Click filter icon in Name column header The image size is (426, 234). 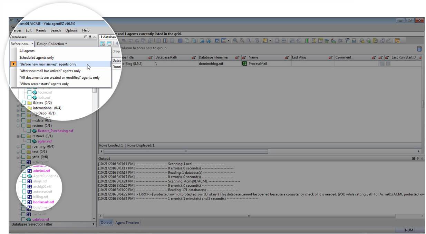click(287, 58)
